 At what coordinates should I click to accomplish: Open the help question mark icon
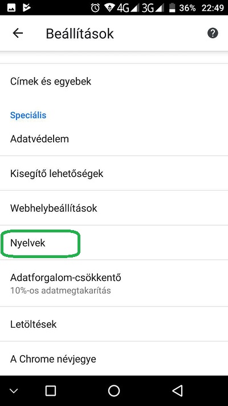213,33
